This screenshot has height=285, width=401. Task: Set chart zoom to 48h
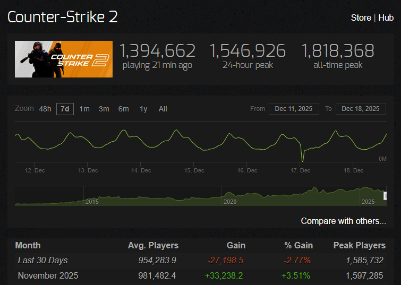point(45,109)
